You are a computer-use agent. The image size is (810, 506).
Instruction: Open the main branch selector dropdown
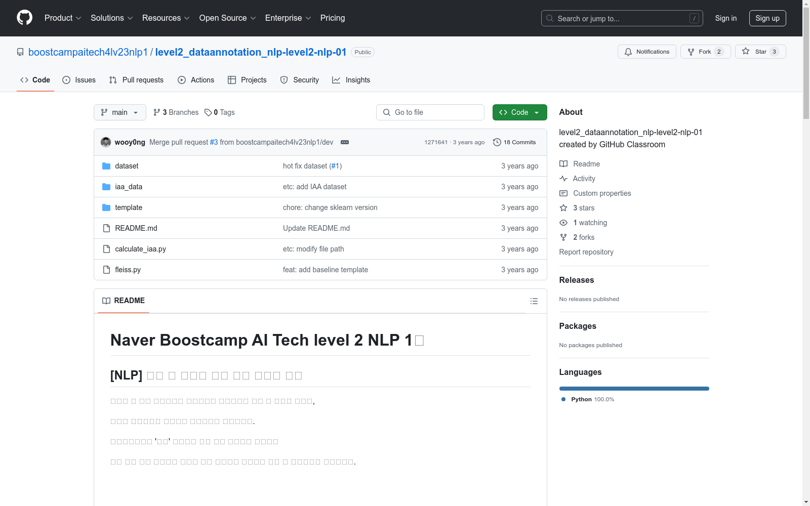click(x=119, y=112)
